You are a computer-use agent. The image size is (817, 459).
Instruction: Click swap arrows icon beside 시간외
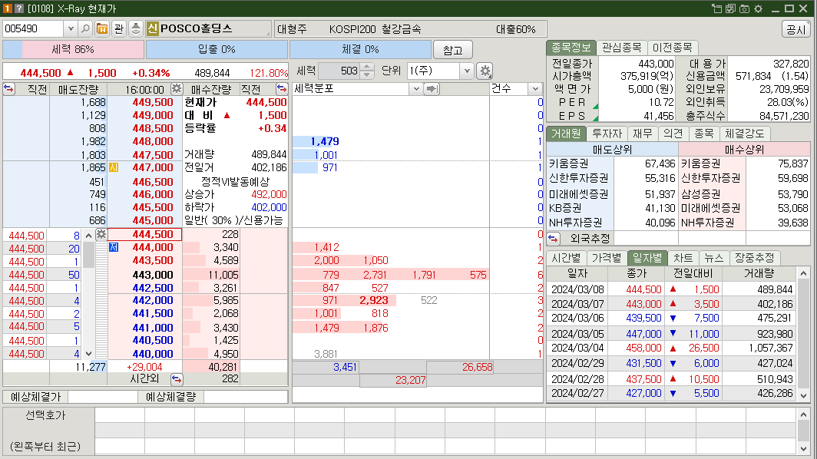177,379
